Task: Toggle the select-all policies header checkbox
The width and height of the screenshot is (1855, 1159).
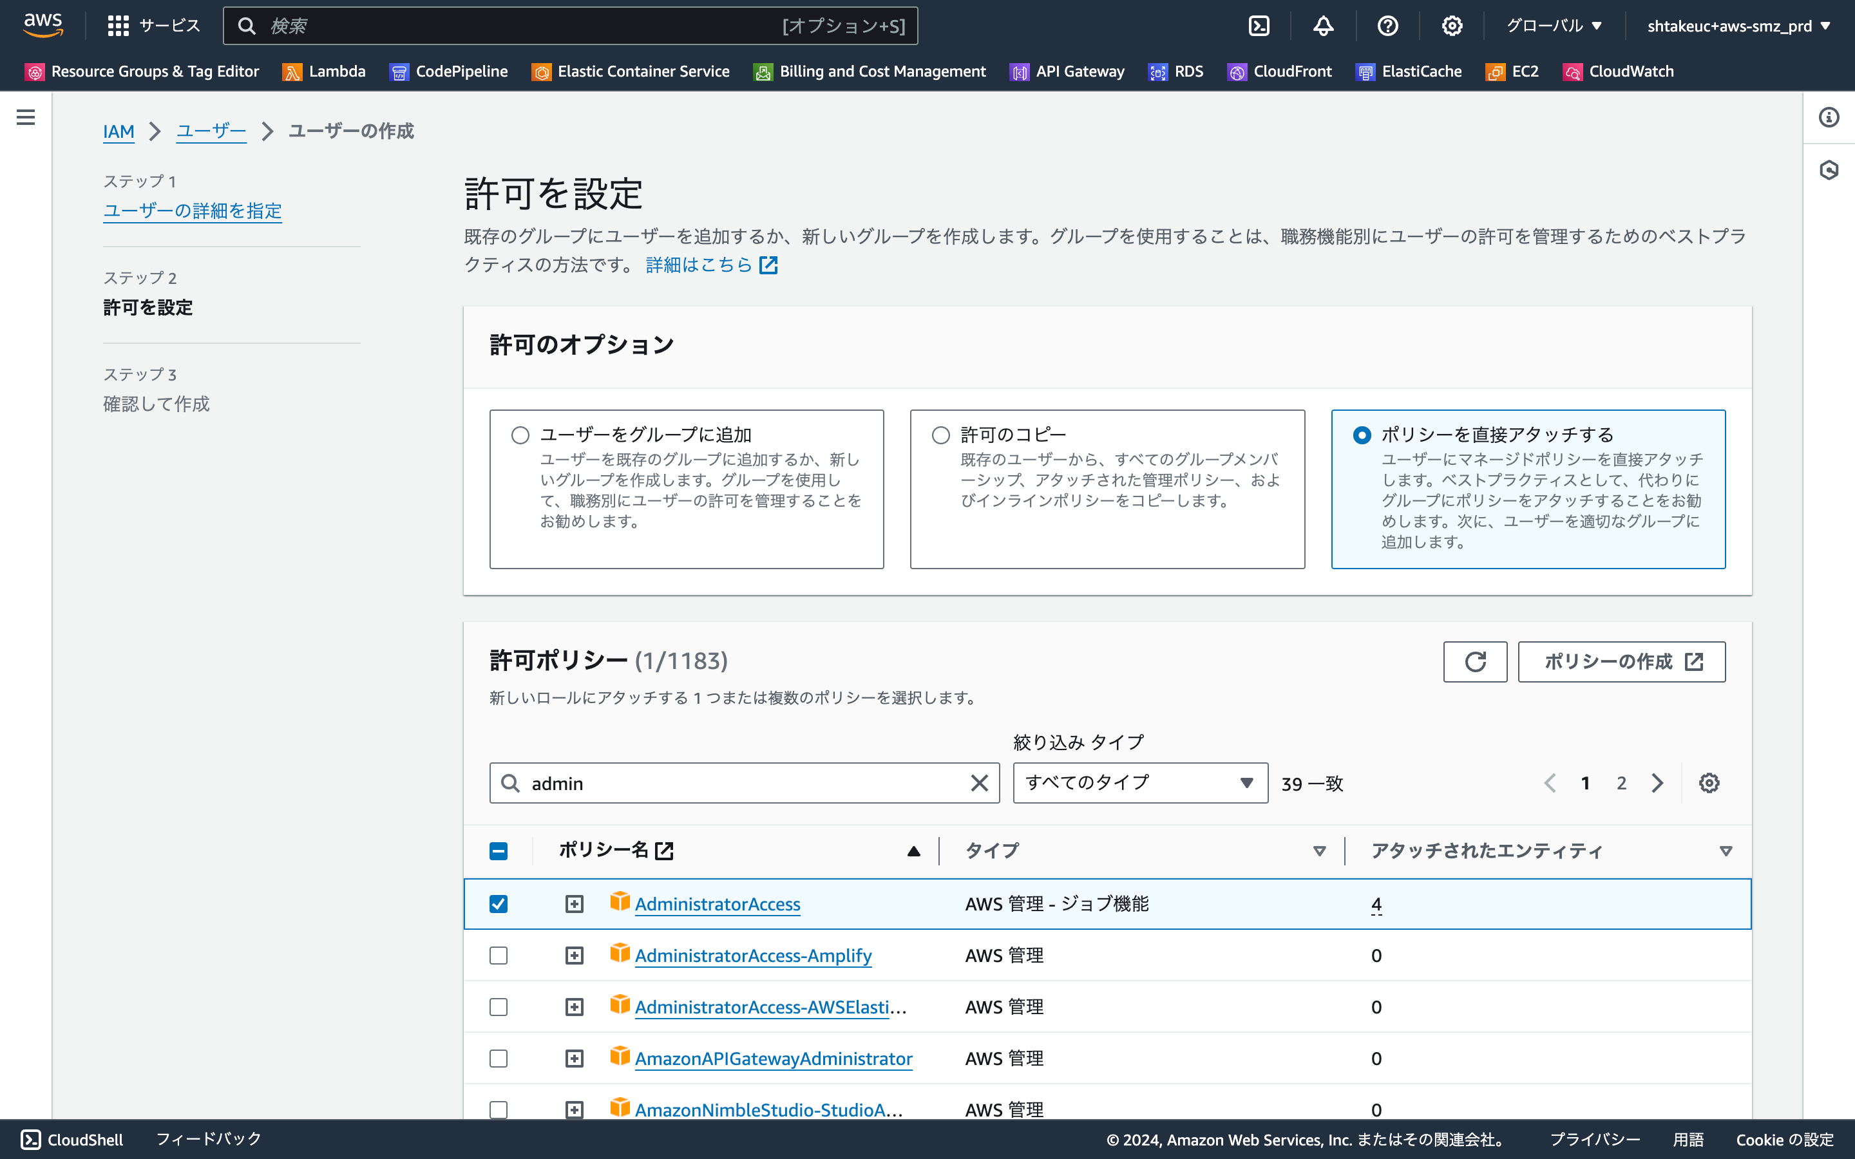Action: (499, 851)
